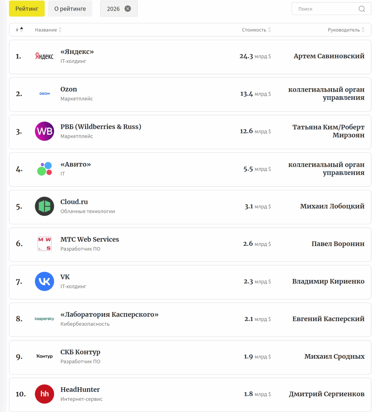Open the «Лаборатория Касперского» entry
Image resolution: width=372 pixels, height=412 pixels.
(109, 315)
